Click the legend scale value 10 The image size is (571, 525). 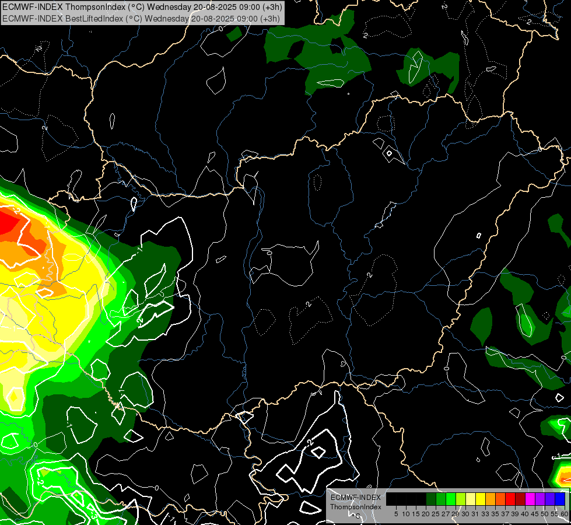point(406,514)
